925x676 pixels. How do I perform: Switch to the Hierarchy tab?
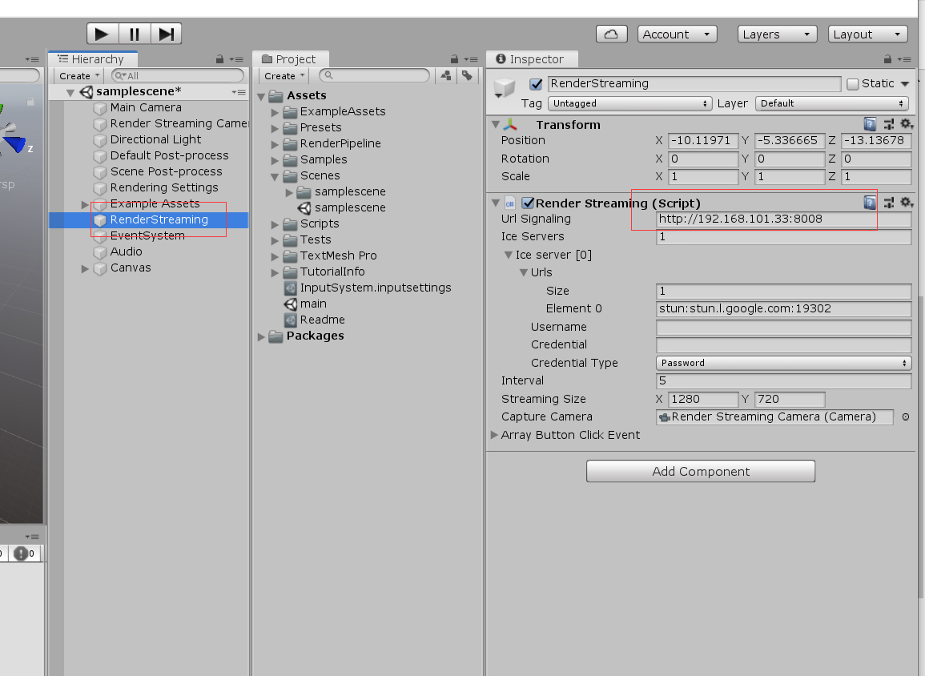tap(93, 58)
